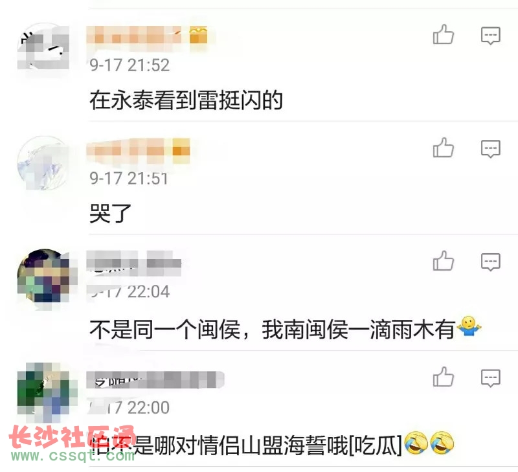The width and height of the screenshot is (518, 472).
Task: Select the comment text '哭了'
Action: (110, 214)
